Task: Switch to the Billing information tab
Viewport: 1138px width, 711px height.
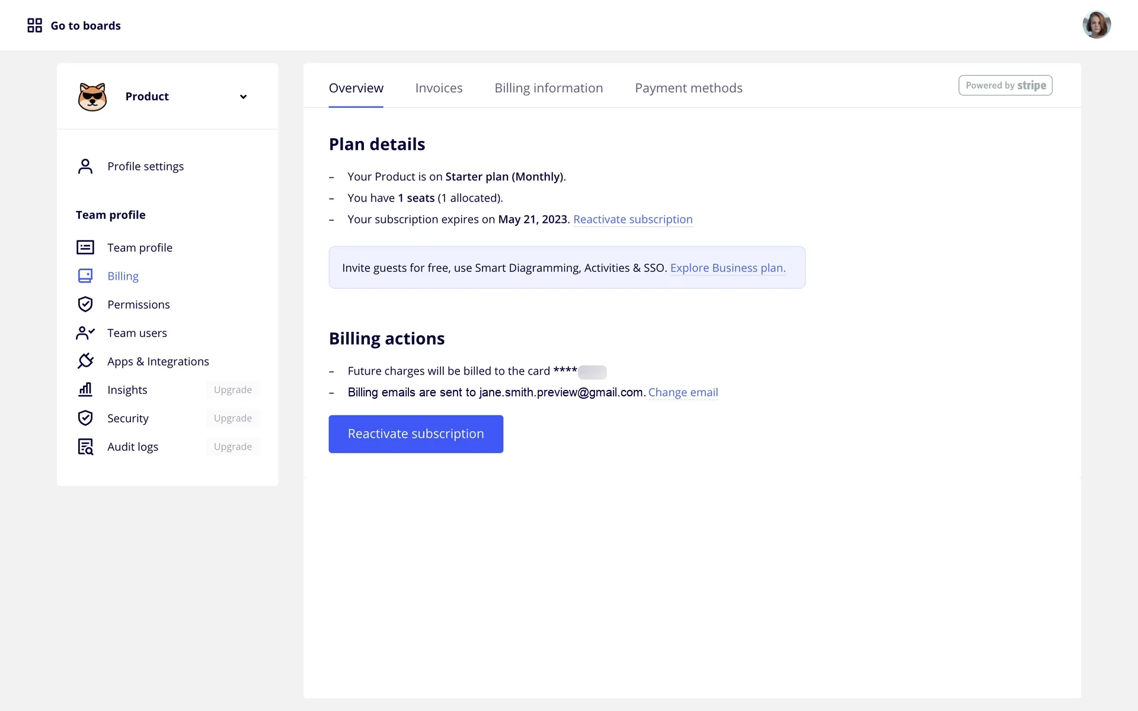Action: click(x=549, y=88)
